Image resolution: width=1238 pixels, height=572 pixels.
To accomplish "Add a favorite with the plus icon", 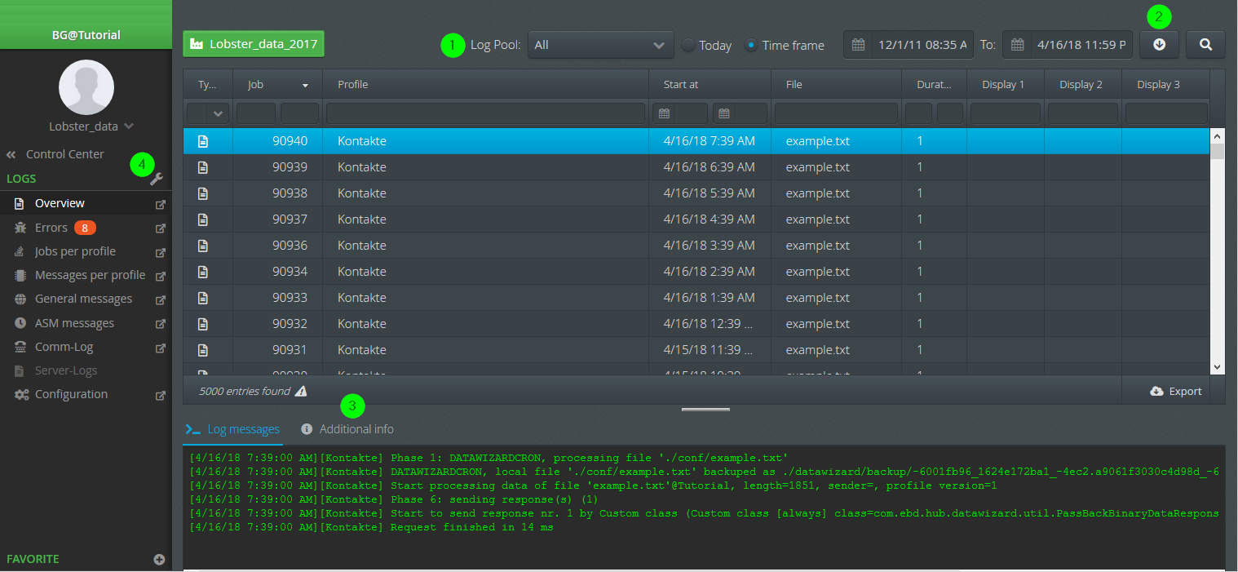I will (x=159, y=560).
